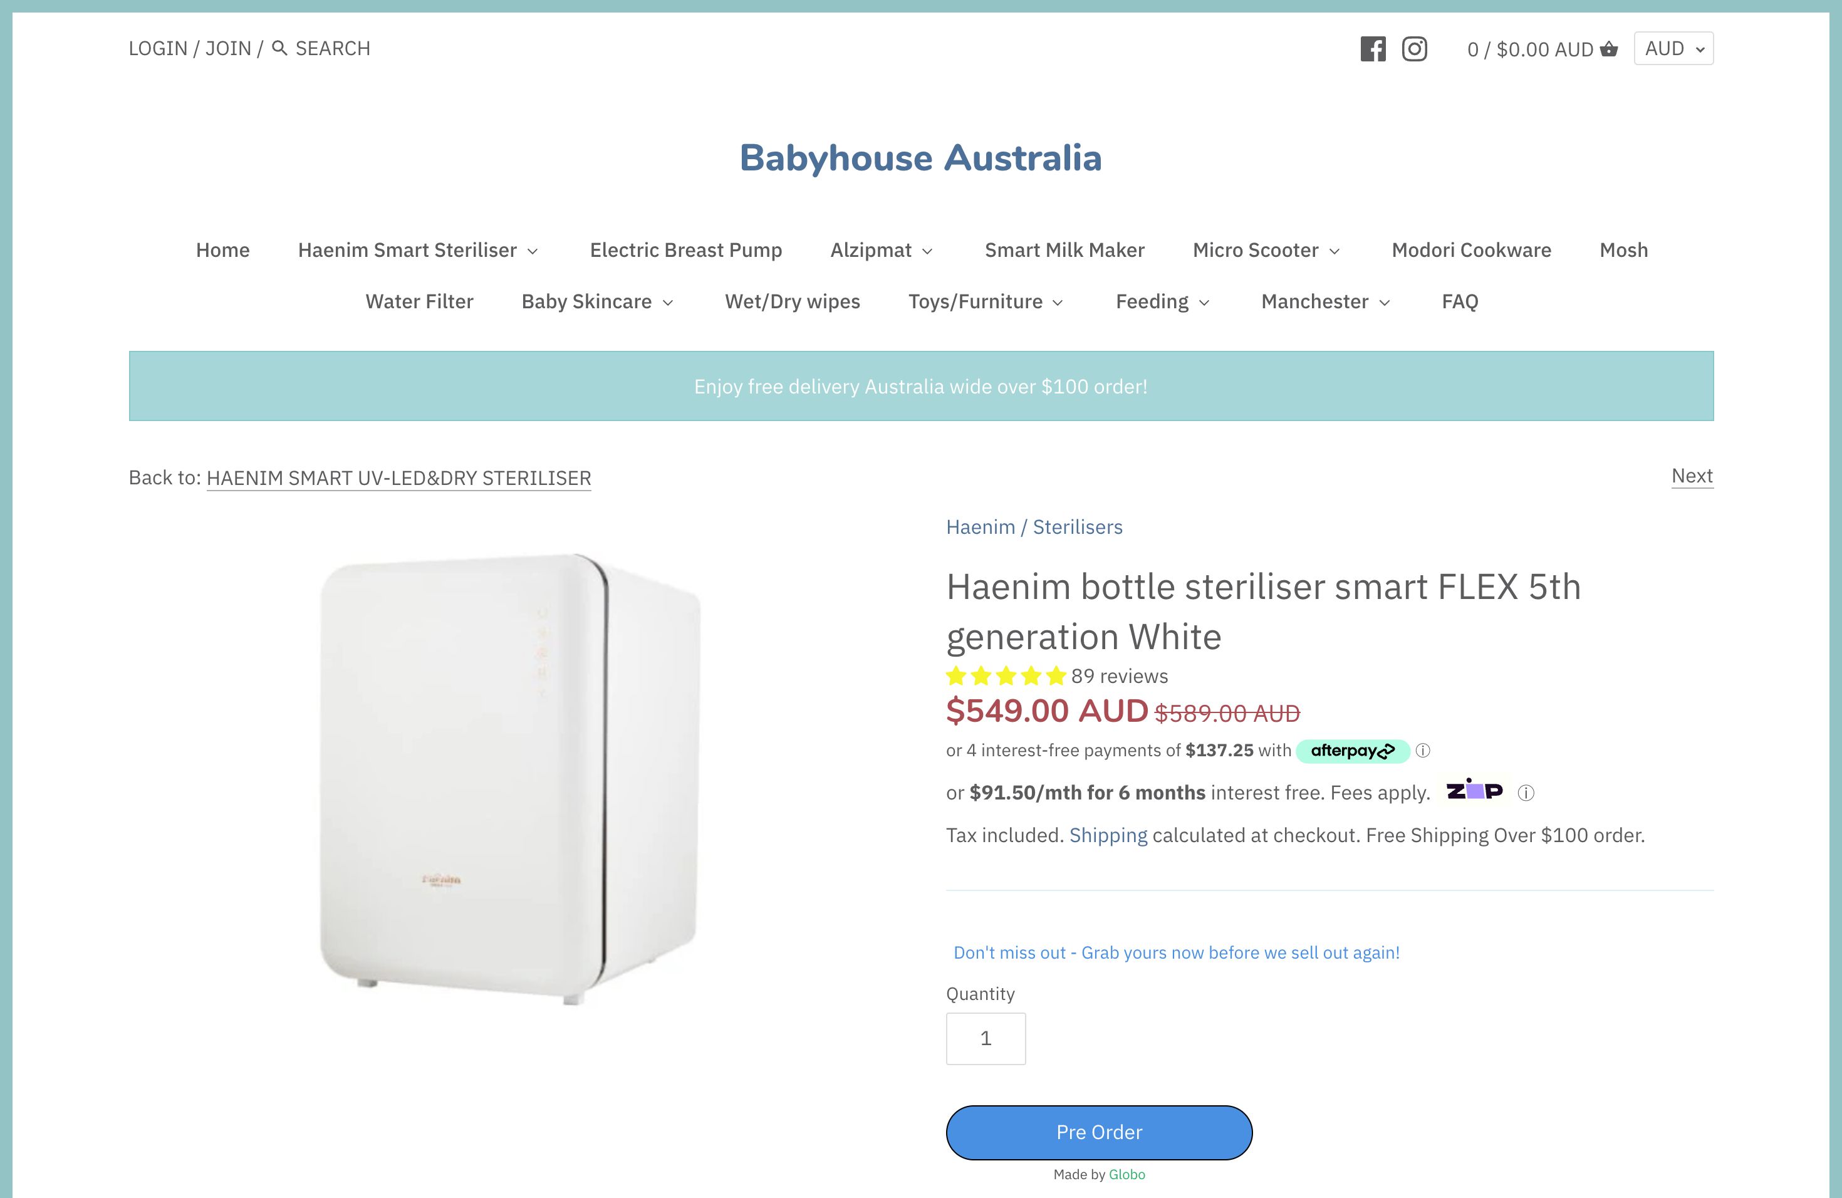The width and height of the screenshot is (1842, 1198).
Task: Click the Zip payment logo
Action: [1474, 790]
